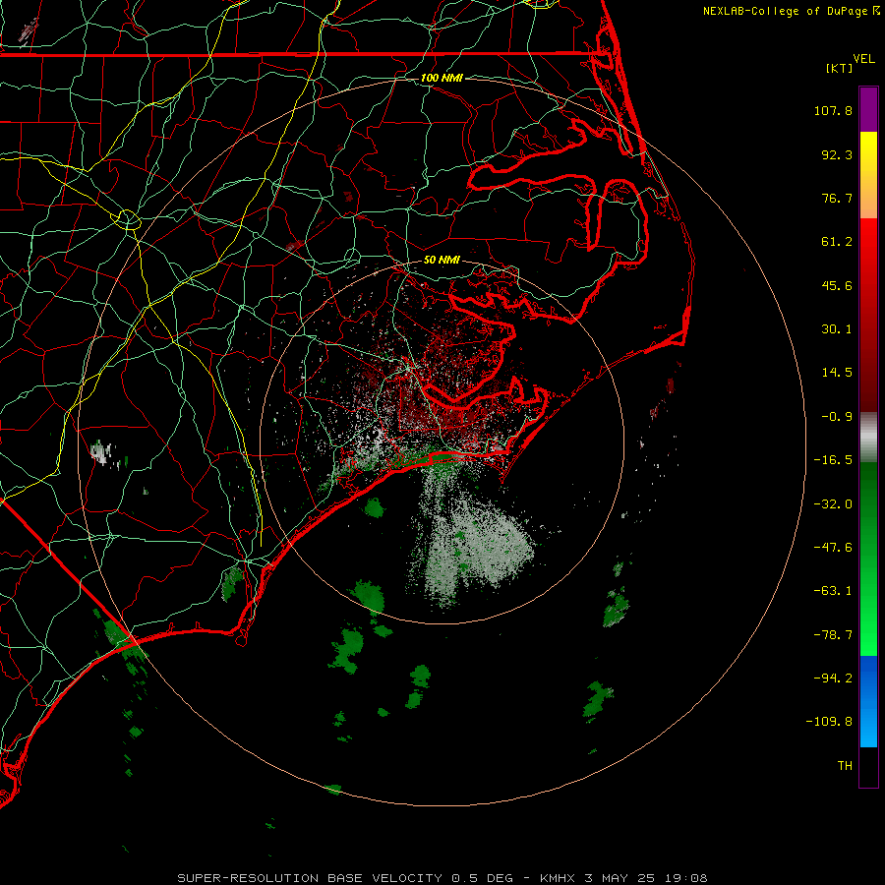Click the -78.7 legend value

coord(833,635)
